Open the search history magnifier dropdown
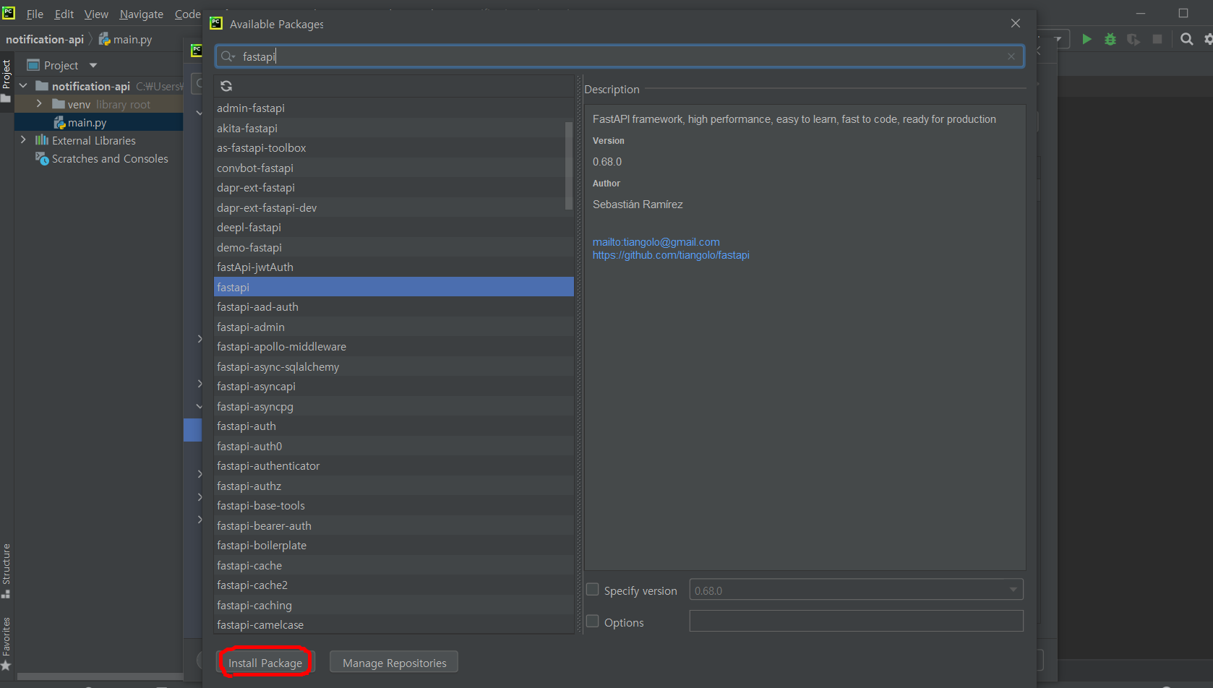This screenshot has width=1213, height=688. [x=228, y=56]
